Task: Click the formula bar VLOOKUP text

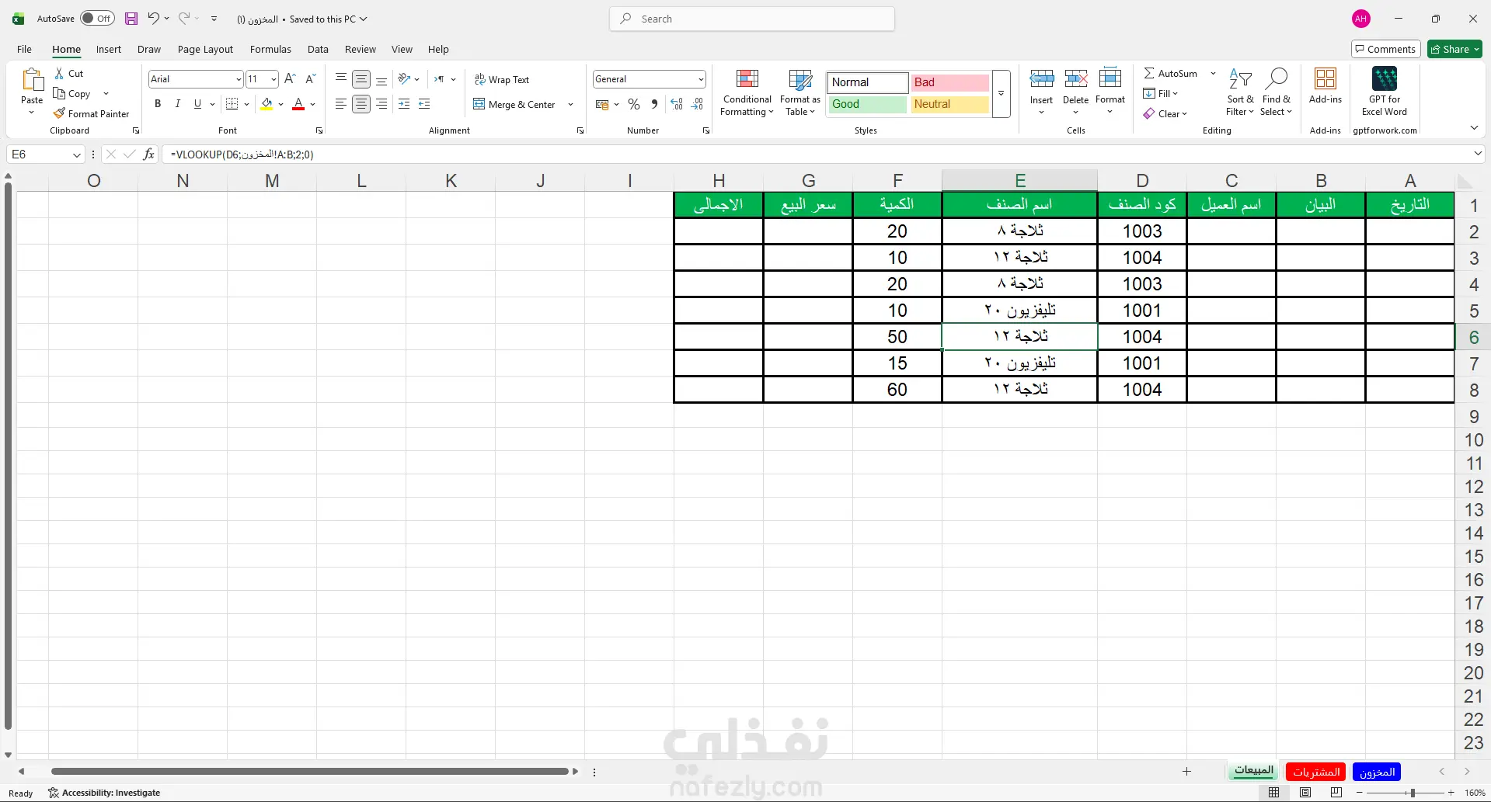Action: [242, 154]
